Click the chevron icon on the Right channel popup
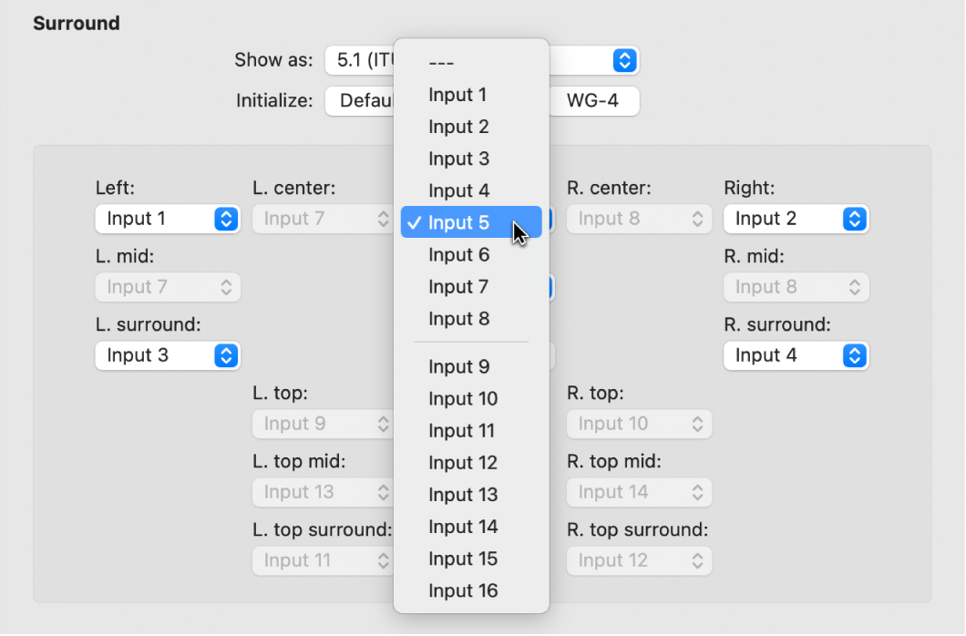 [854, 219]
